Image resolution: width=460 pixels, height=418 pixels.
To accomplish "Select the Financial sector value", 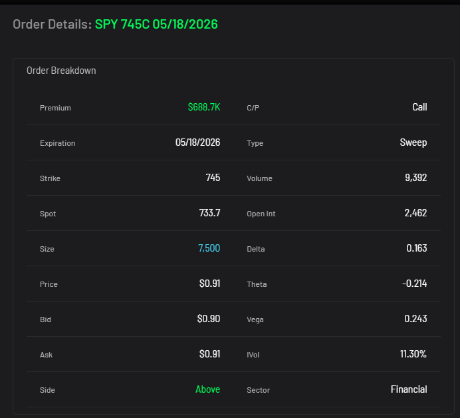I will pos(409,389).
